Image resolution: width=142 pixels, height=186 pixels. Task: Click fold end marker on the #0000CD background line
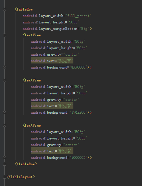tap(4, 157)
